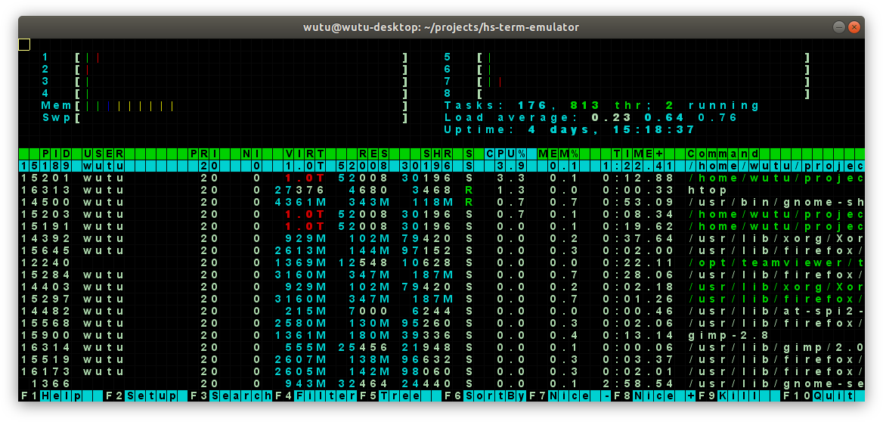Select Xorg process row PID 14403
This screenshot has height=422, width=883.
[442, 287]
